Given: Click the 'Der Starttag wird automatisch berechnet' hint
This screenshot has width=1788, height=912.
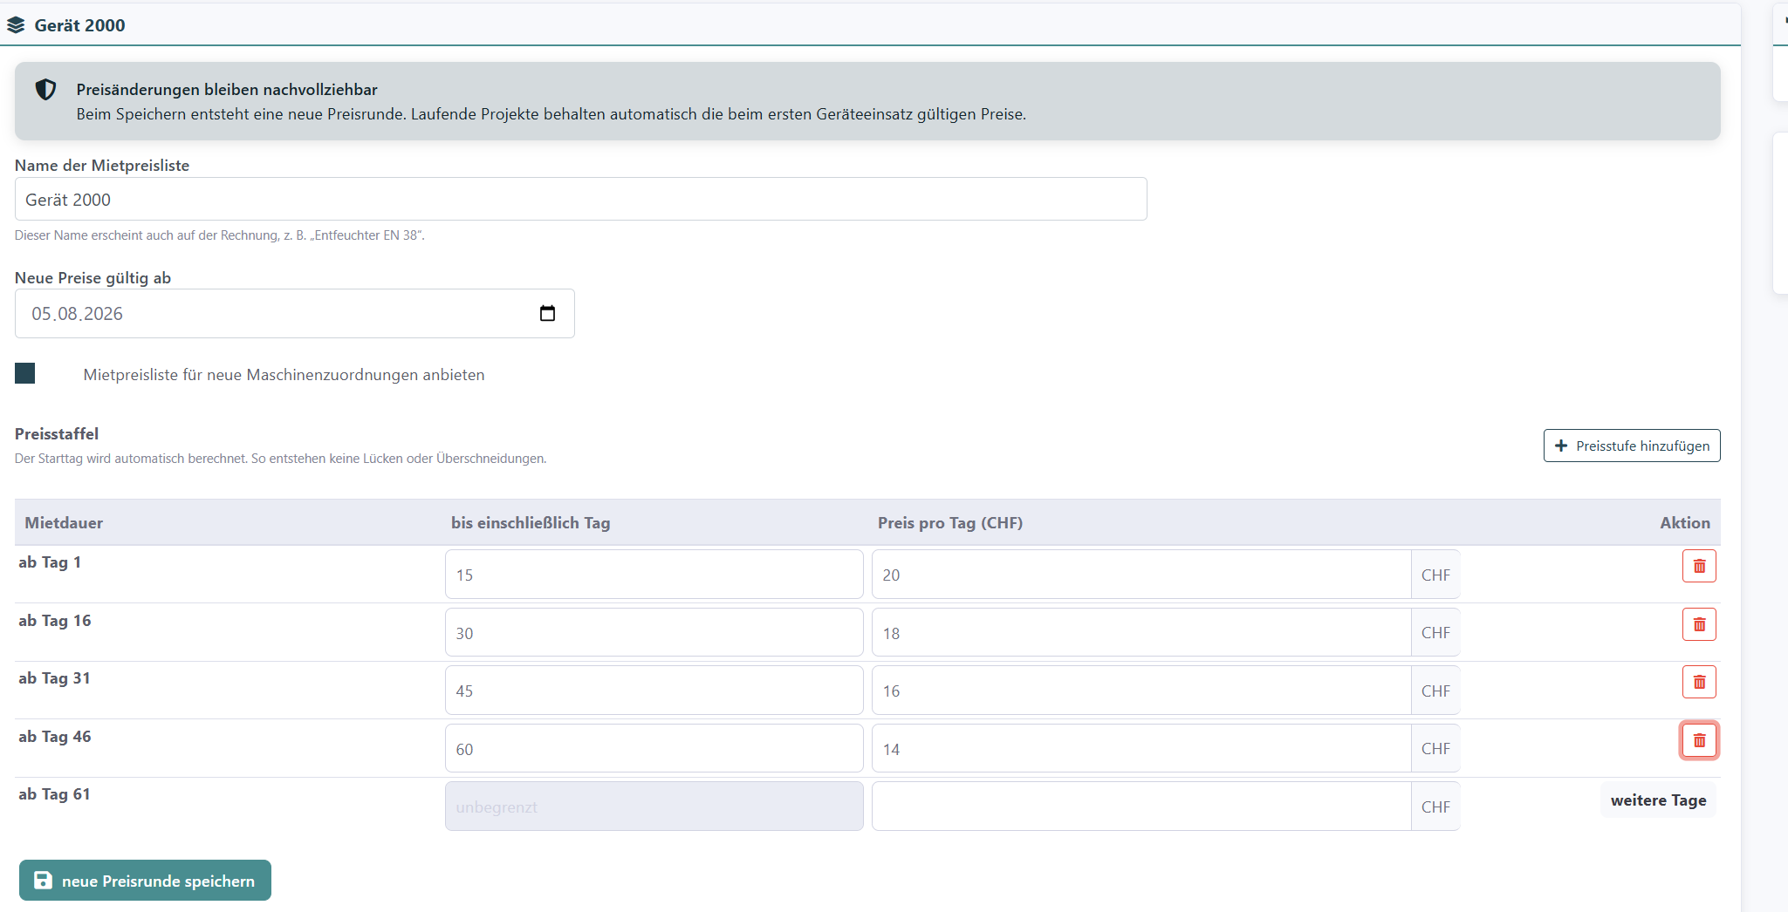Looking at the screenshot, I should [281, 459].
